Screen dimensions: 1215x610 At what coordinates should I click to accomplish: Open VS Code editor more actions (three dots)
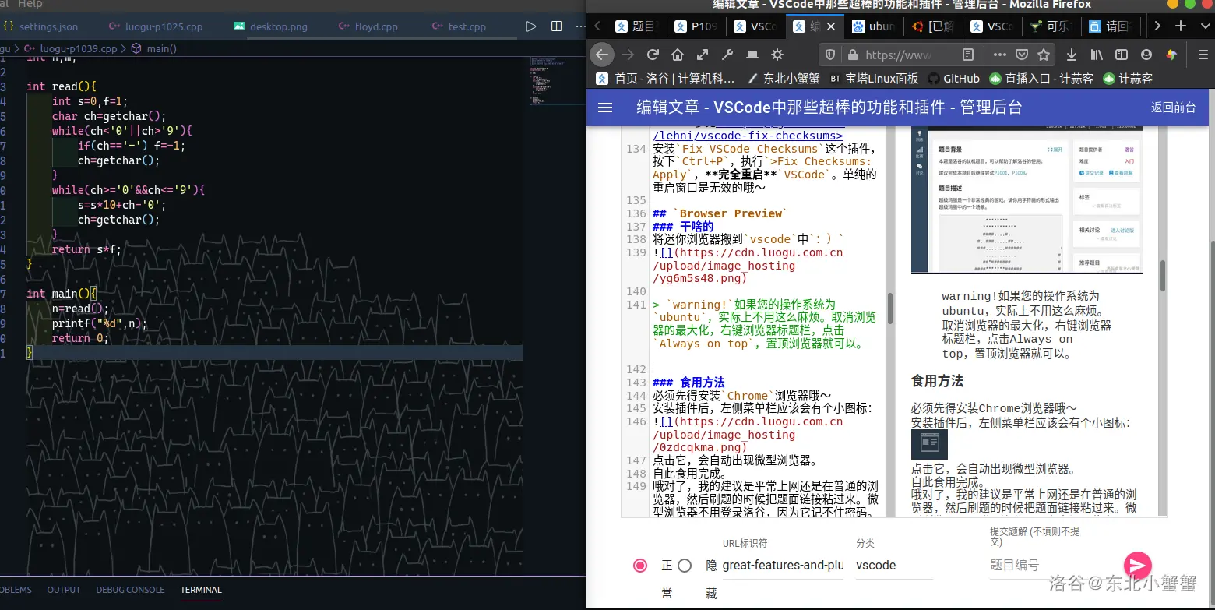tap(579, 26)
